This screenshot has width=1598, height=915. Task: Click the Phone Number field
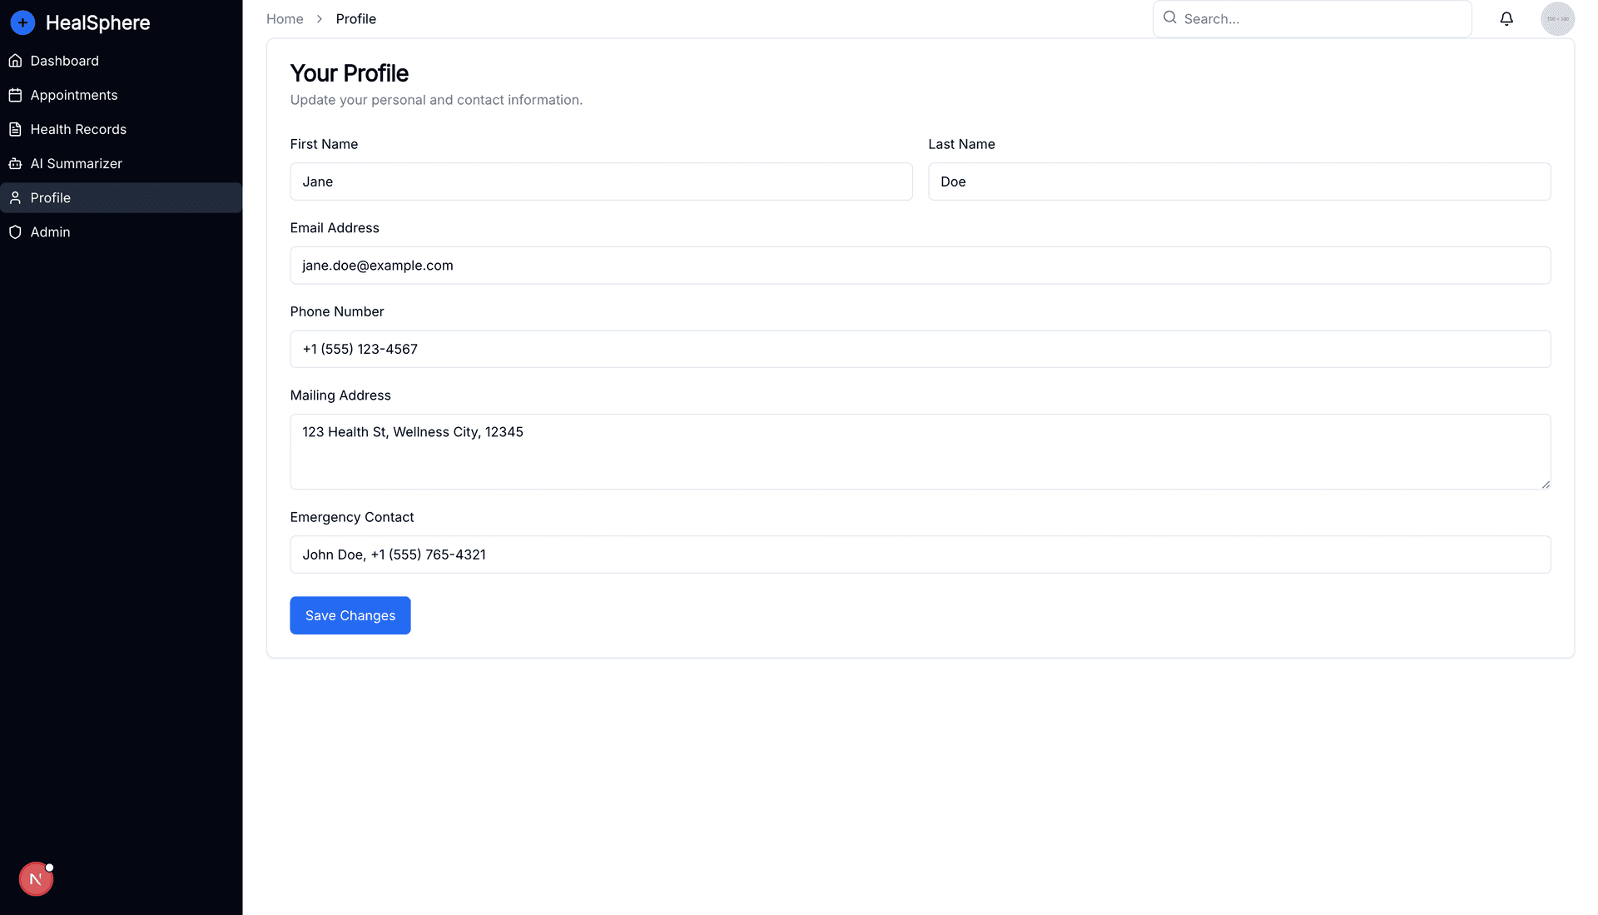point(920,349)
